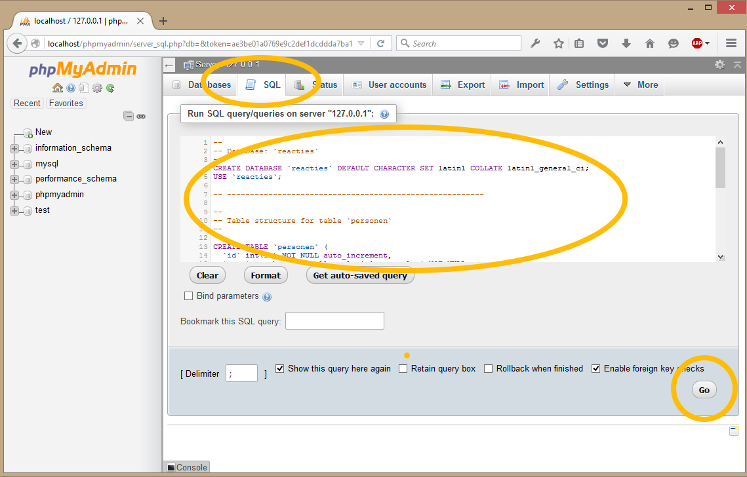Click the SQL query help question icon
This screenshot has width=747, height=477.
click(384, 114)
